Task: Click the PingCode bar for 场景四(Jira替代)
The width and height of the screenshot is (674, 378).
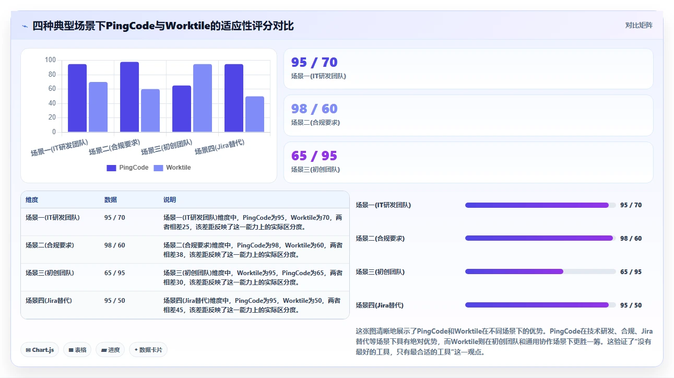Action: pos(234,98)
